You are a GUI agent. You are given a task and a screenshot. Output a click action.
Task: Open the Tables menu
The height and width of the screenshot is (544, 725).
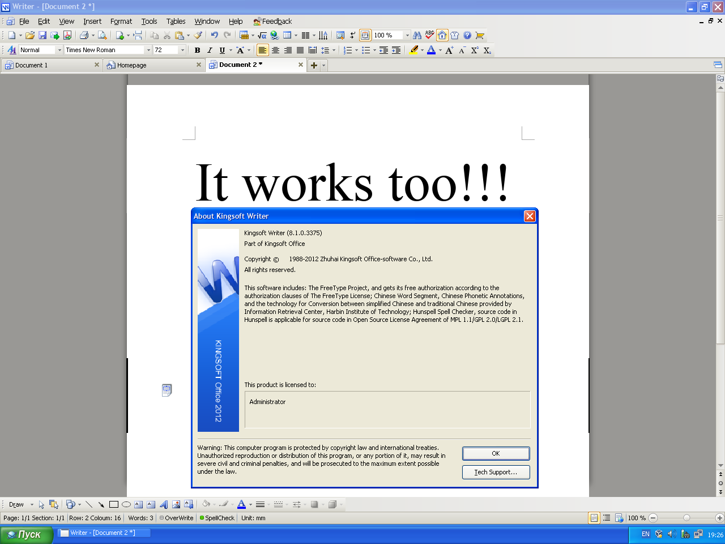pos(176,21)
